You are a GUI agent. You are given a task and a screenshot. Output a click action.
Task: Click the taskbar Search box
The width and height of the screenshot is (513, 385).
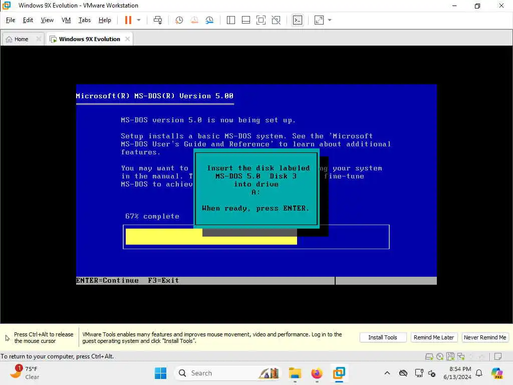(x=228, y=373)
